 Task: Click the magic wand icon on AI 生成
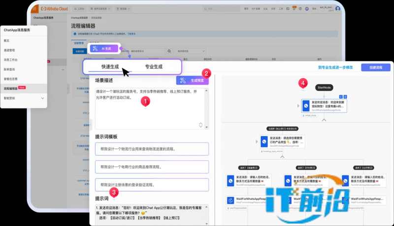click(95, 48)
